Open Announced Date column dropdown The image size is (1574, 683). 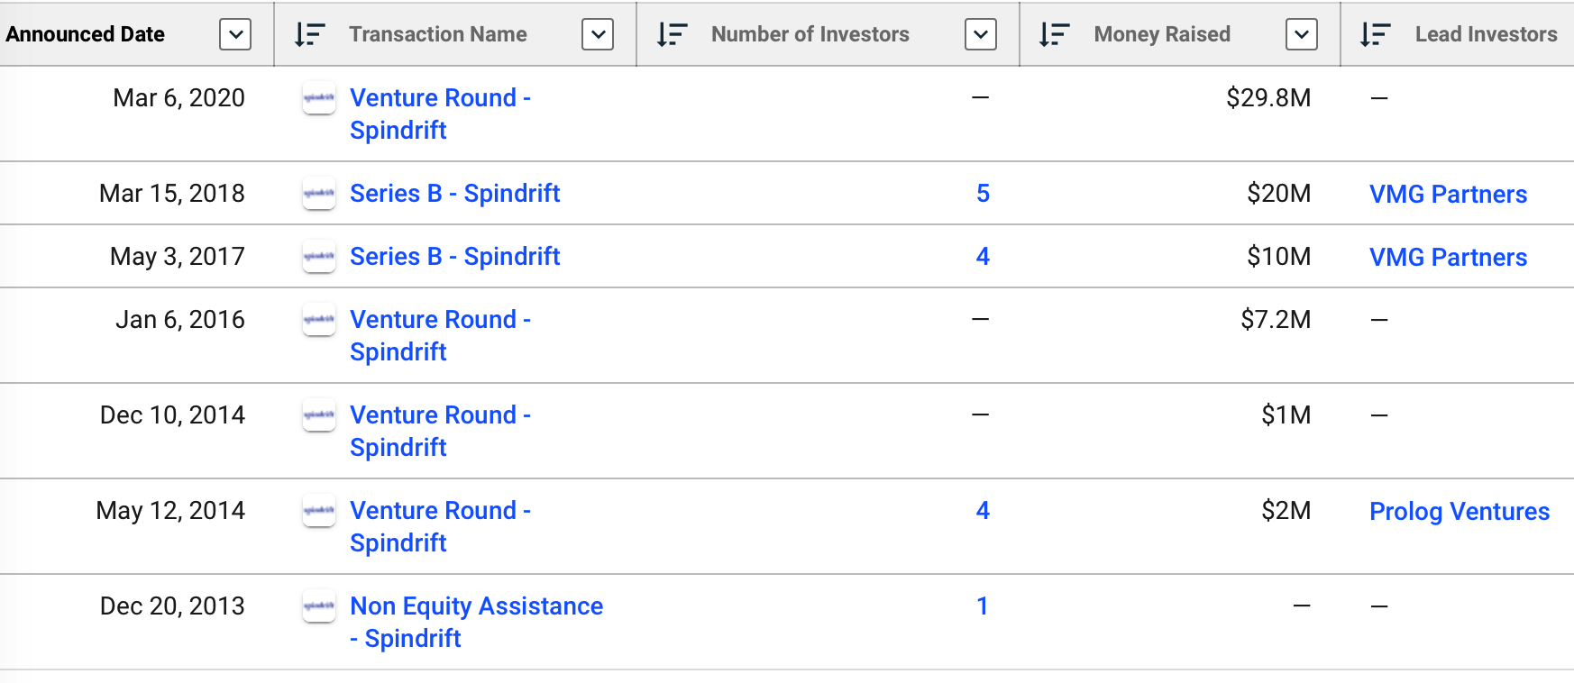coord(235,34)
